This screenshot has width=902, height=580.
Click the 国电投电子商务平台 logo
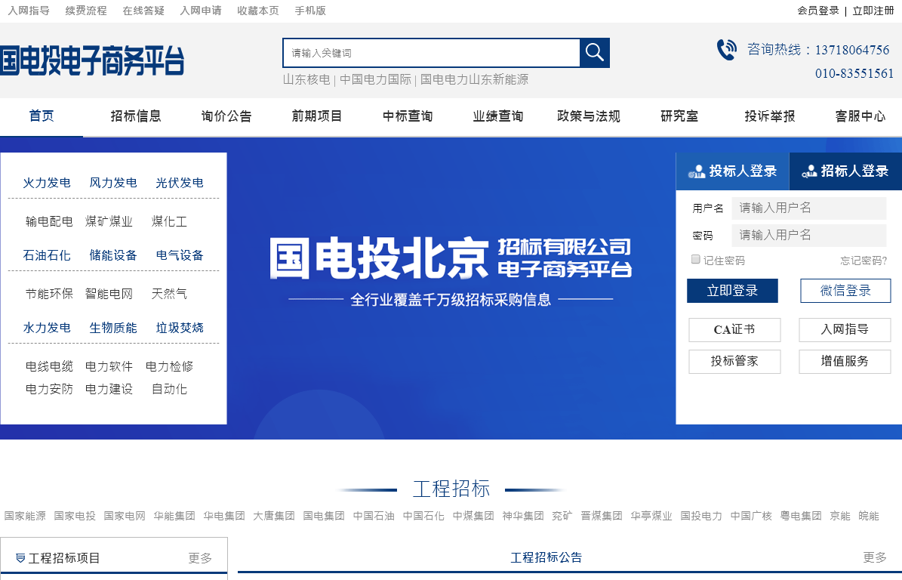(x=92, y=60)
